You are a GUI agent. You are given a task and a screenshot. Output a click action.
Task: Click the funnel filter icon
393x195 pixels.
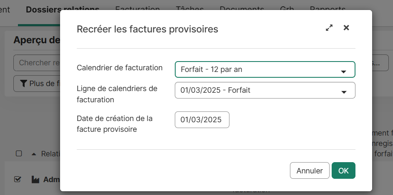coord(23,84)
